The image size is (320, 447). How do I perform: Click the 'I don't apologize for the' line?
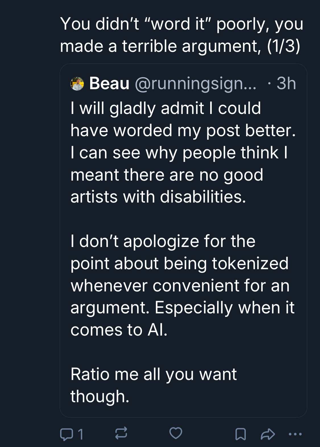163,241
